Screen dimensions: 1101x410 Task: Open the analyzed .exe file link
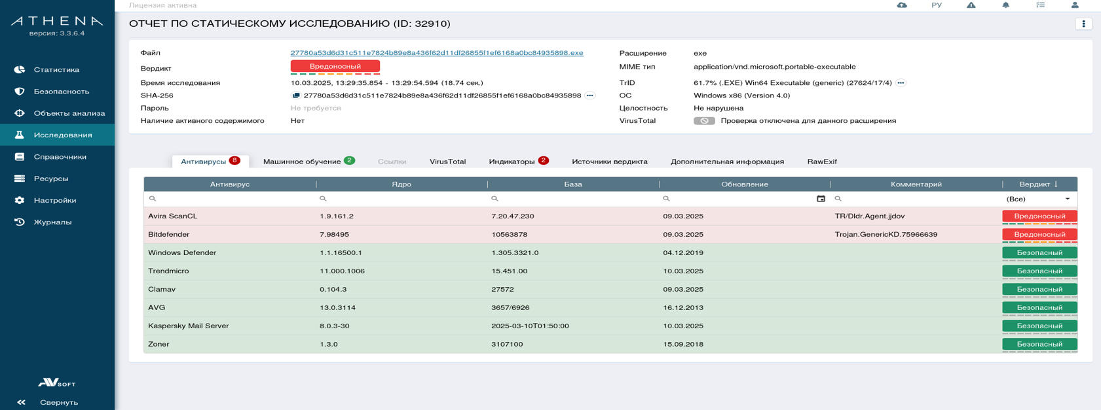click(436, 53)
